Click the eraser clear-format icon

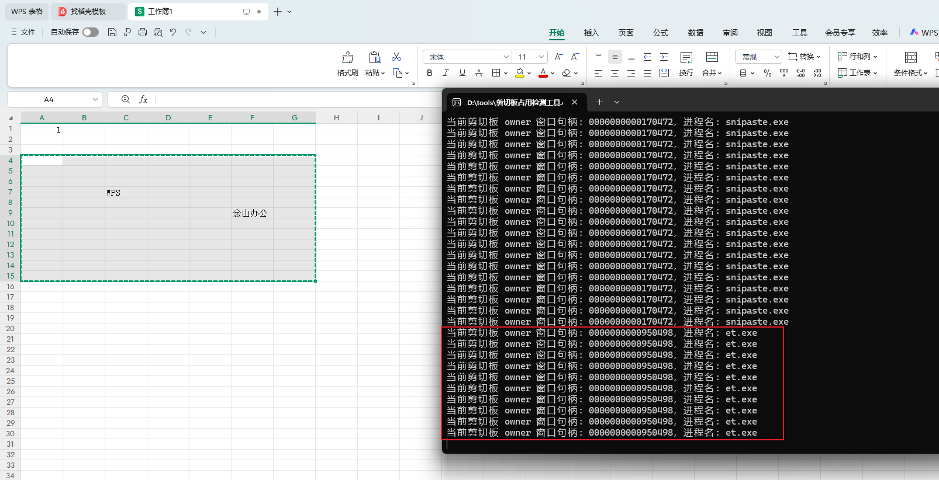(566, 73)
